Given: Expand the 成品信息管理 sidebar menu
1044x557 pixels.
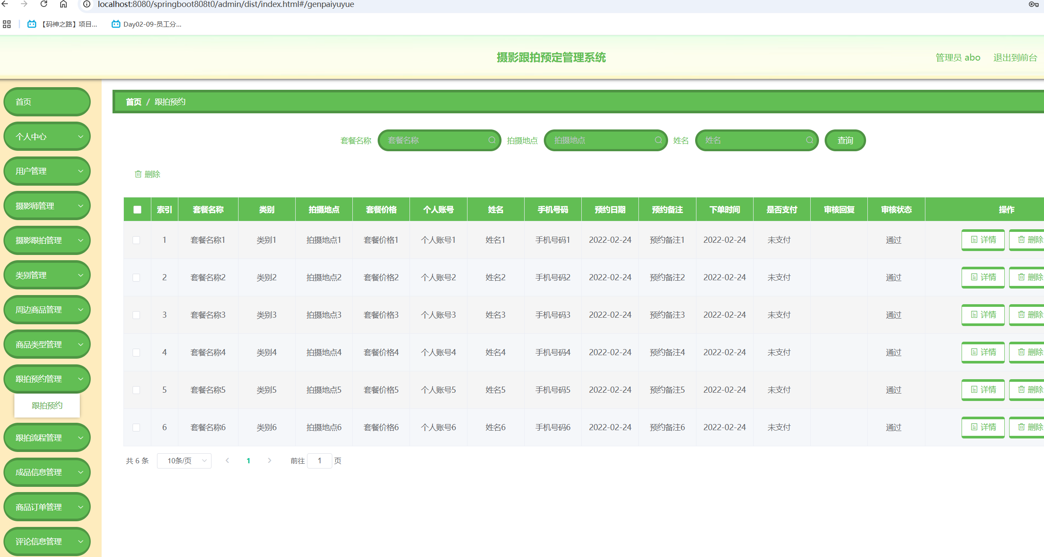Looking at the screenshot, I should 47,472.
